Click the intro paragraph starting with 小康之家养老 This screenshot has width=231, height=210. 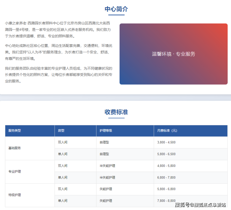(58, 30)
